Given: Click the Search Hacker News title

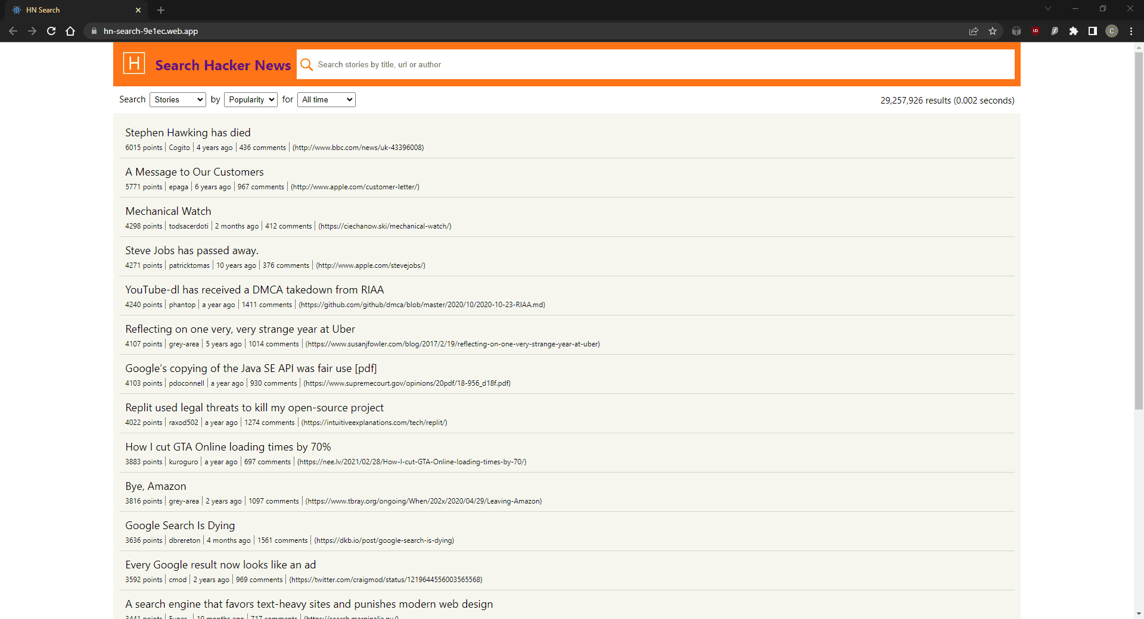Looking at the screenshot, I should (223, 65).
